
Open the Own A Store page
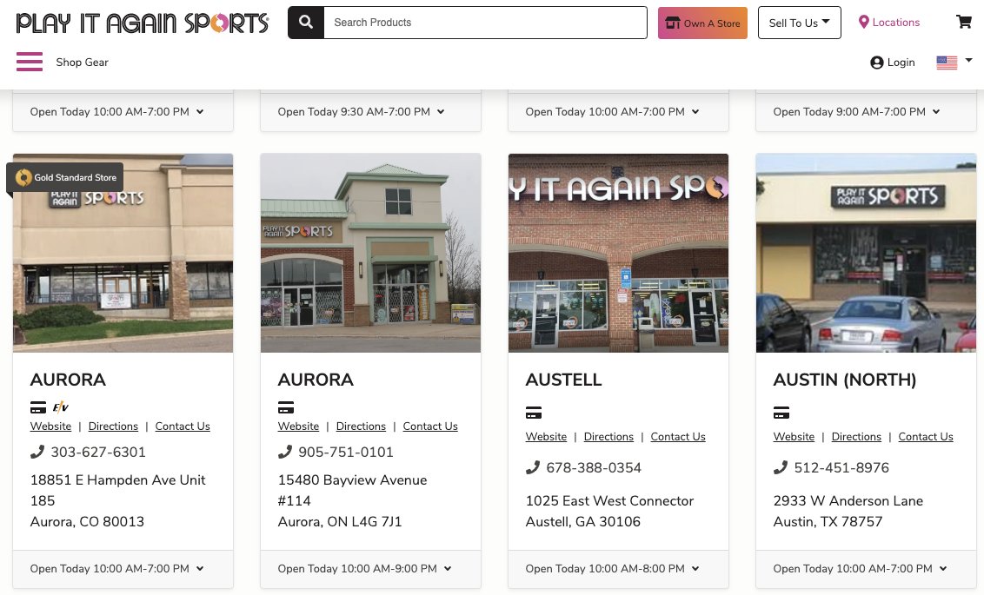[702, 23]
